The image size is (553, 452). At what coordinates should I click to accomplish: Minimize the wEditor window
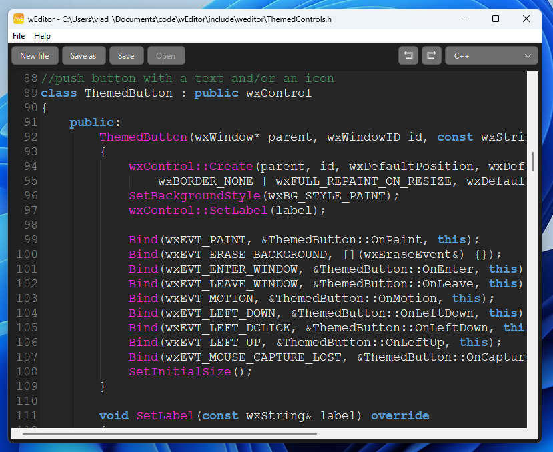coord(466,19)
